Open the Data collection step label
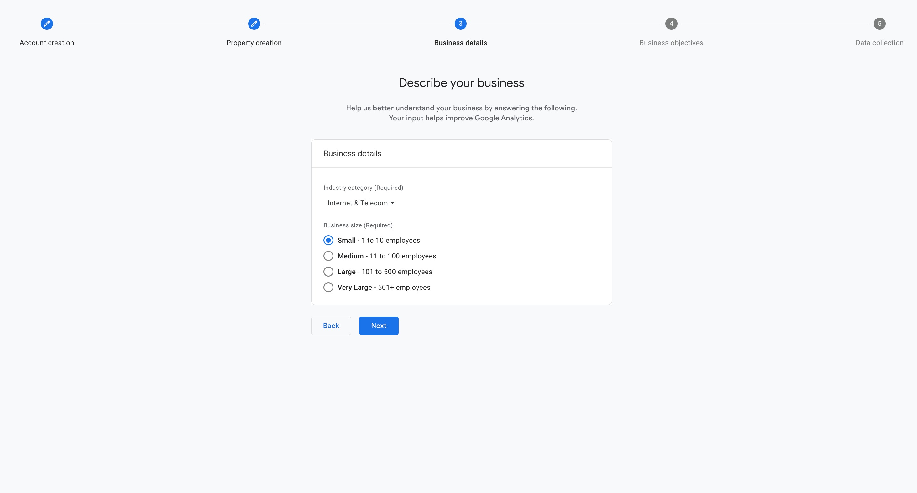The width and height of the screenshot is (917, 493). [879, 43]
